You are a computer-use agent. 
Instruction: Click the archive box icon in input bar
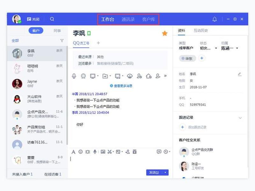(x=135, y=152)
